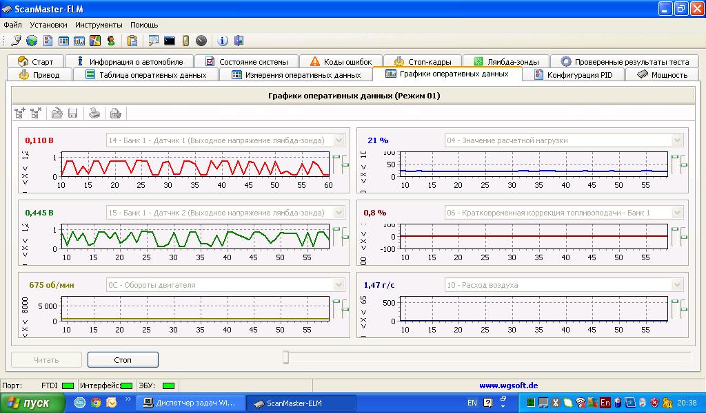Viewport: 706px width, 413px height.
Task: Switch to the Лямбда-зонды tab
Action: pos(506,61)
